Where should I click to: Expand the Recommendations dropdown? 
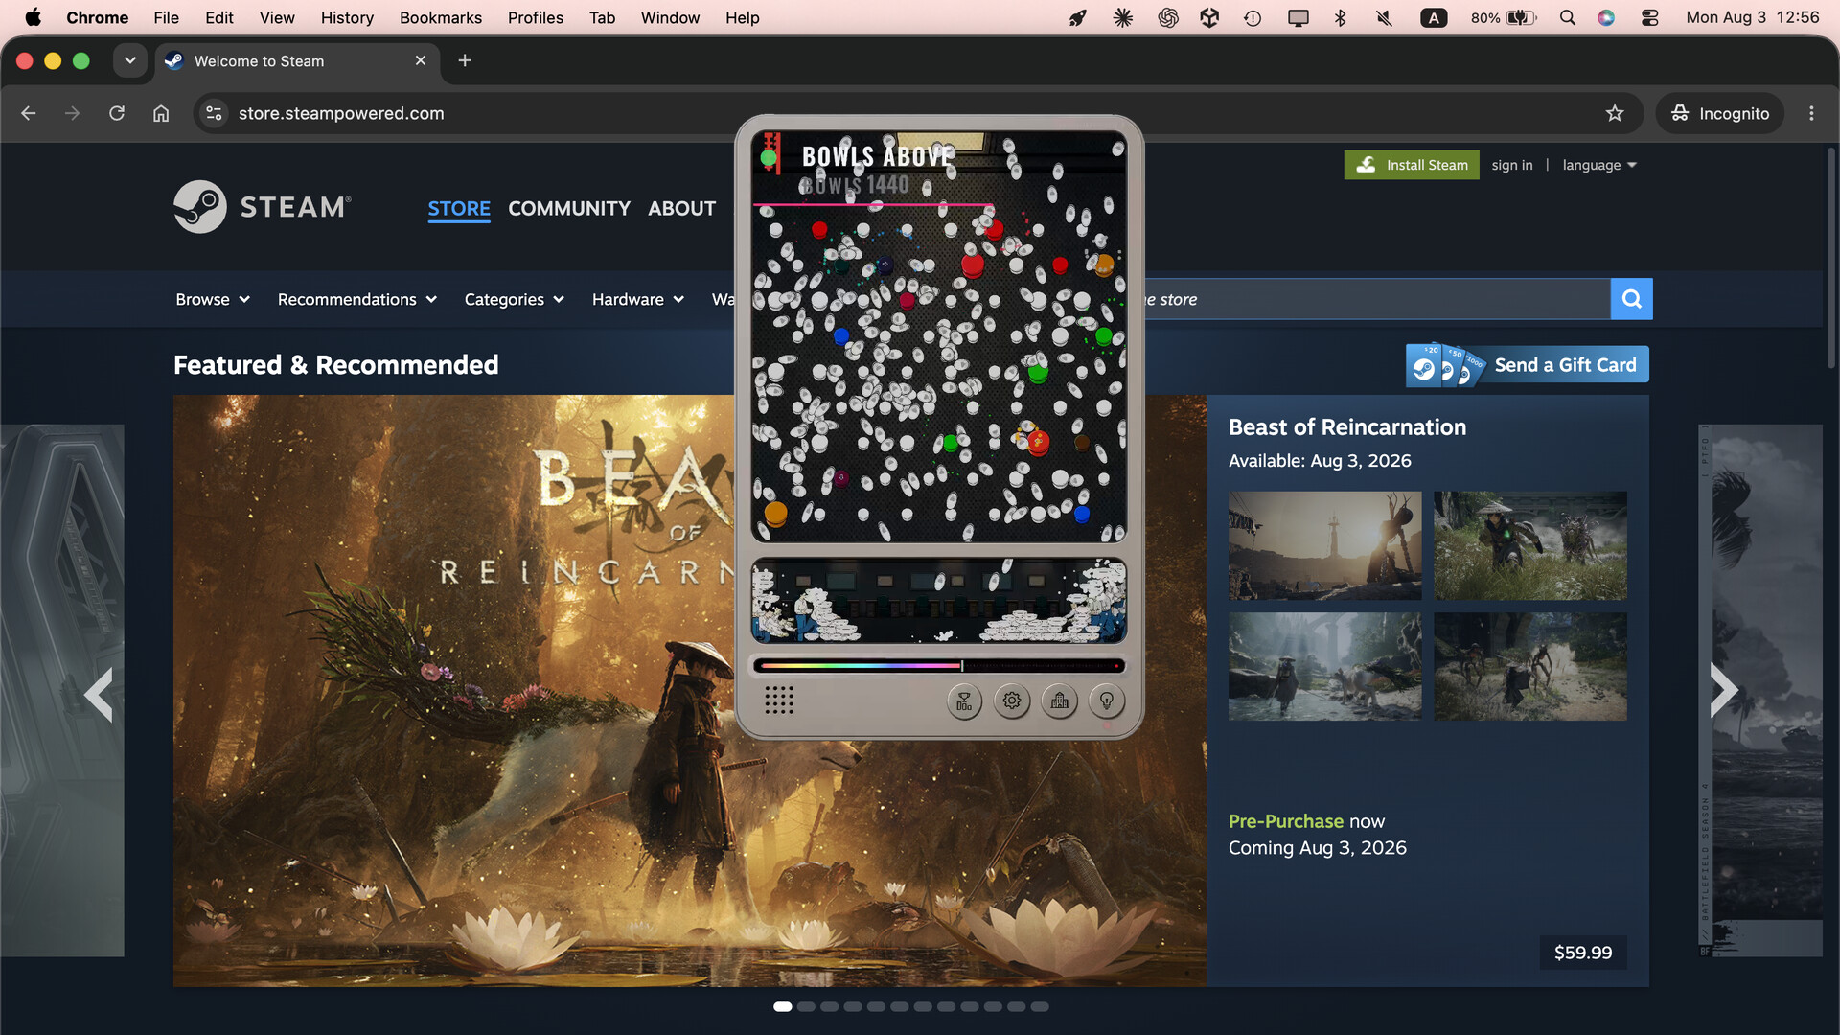tap(357, 299)
